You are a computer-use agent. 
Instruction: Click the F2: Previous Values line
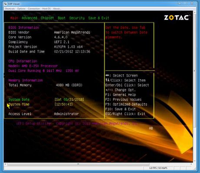coord(123,99)
